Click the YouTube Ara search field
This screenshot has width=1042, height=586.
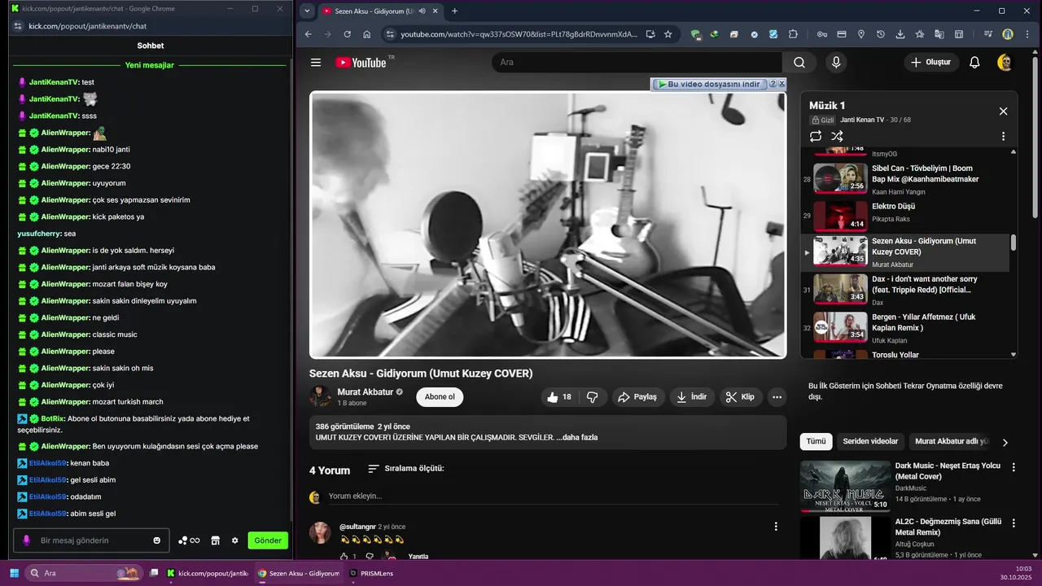click(x=637, y=63)
